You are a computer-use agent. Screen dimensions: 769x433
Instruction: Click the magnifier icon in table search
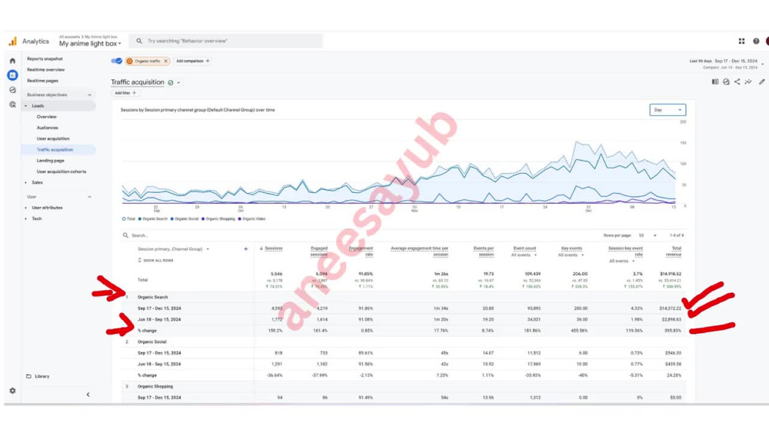click(x=125, y=235)
